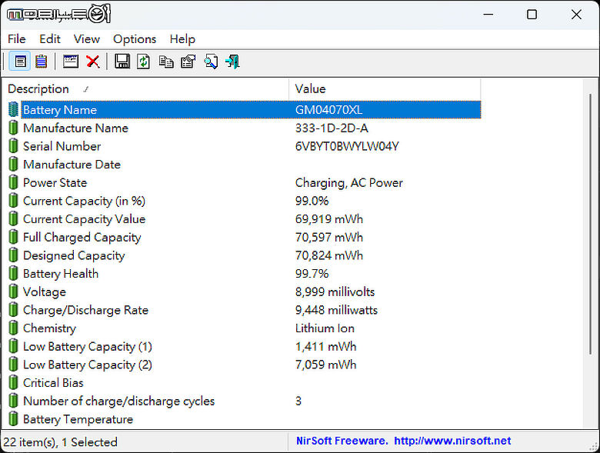
Task: Click the Lithium Ion value
Action: (325, 328)
